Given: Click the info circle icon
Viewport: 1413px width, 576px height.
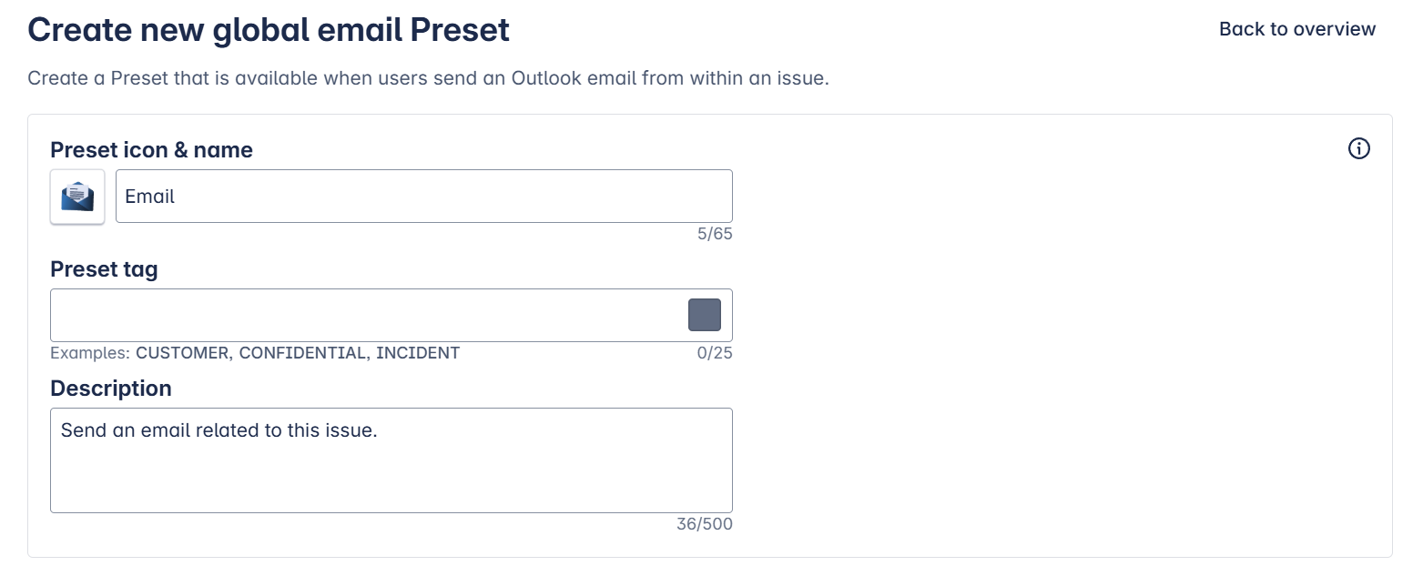Looking at the screenshot, I should [1358, 148].
